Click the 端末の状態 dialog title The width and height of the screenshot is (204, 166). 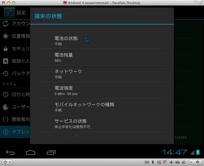(x=48, y=16)
